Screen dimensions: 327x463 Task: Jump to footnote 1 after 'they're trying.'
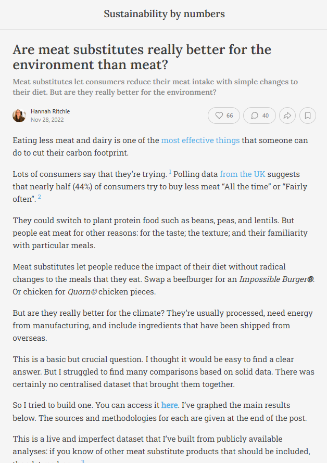[x=170, y=172]
